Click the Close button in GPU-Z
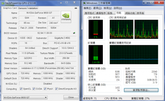 pos(71,97)
